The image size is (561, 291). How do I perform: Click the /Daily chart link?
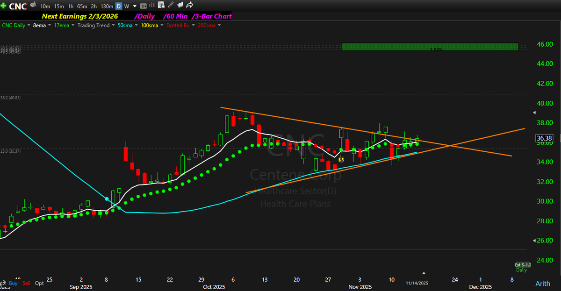tap(144, 16)
